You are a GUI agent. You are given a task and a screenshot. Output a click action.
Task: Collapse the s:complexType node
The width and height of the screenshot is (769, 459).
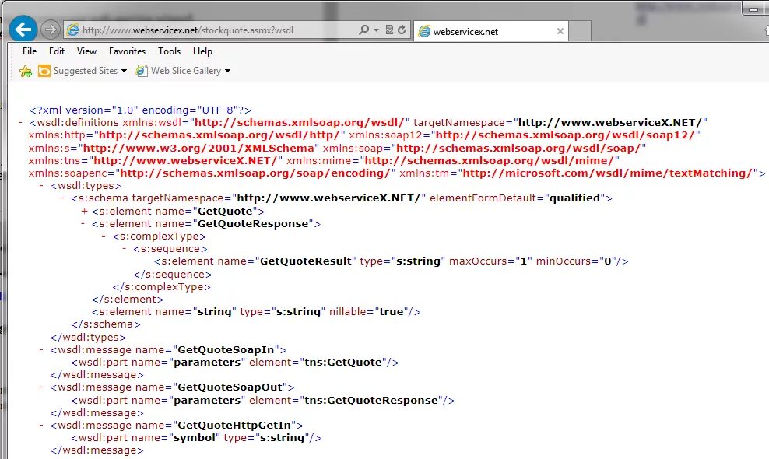coord(104,236)
